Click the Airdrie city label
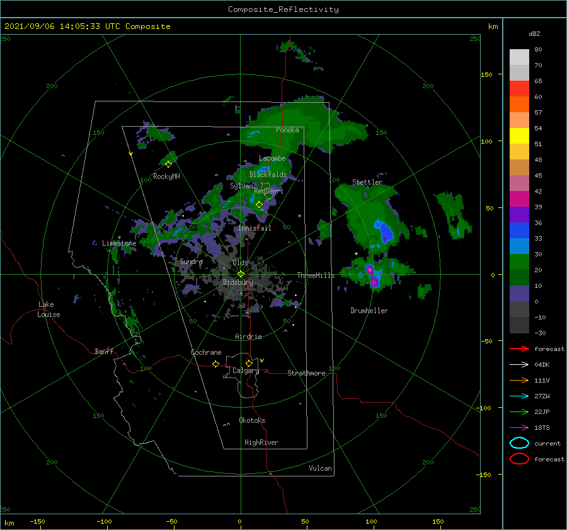 [248, 337]
